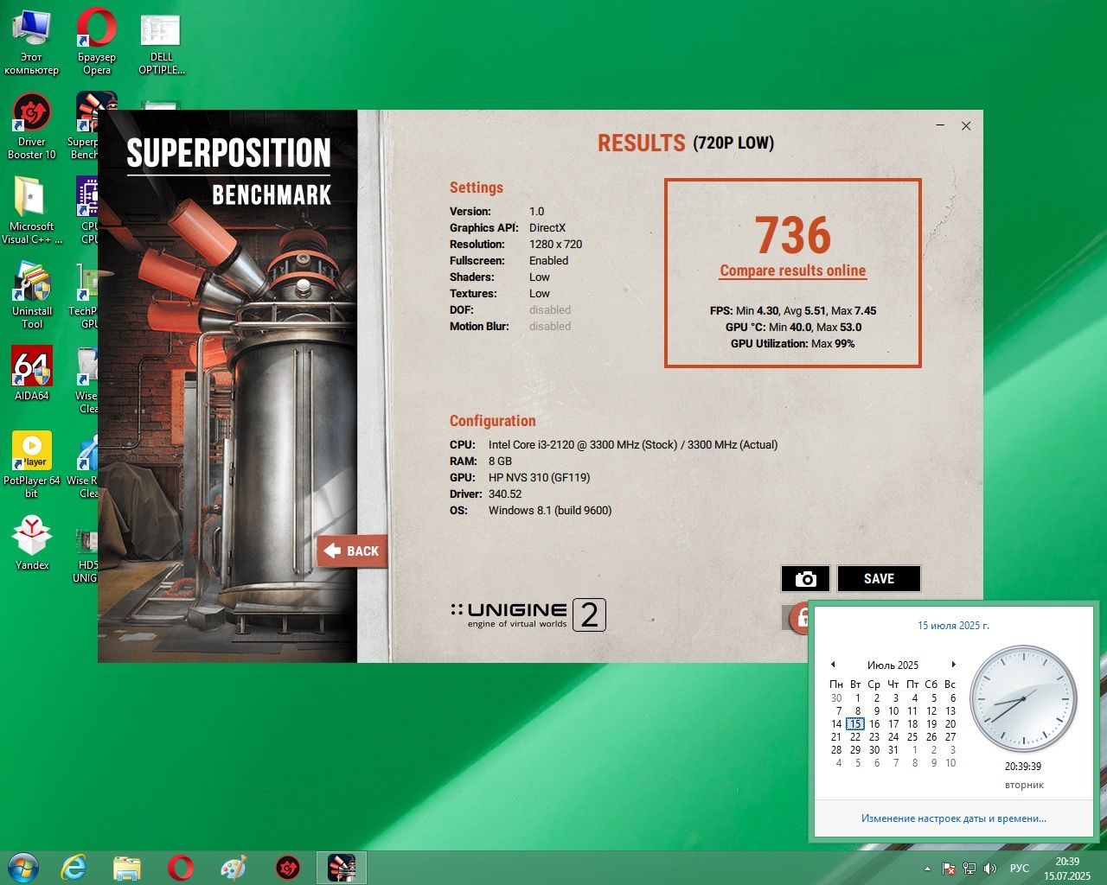Click the taskbar clock showing 20:39
1107x885 pixels.
coord(1067,869)
